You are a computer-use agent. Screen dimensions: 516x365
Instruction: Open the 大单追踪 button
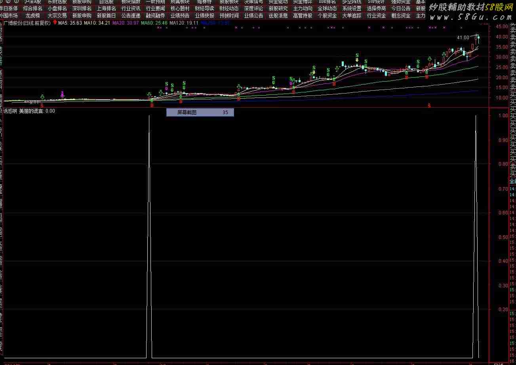pyautogui.click(x=352, y=16)
